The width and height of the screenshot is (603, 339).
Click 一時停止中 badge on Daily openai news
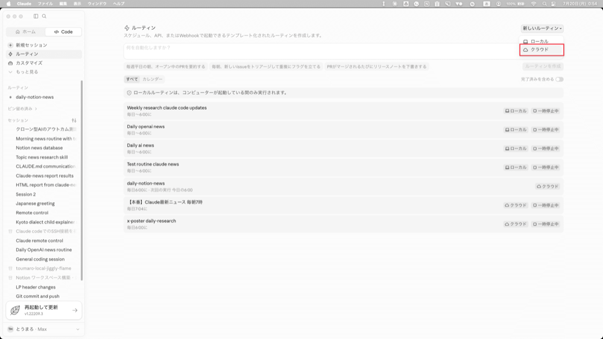point(546,130)
